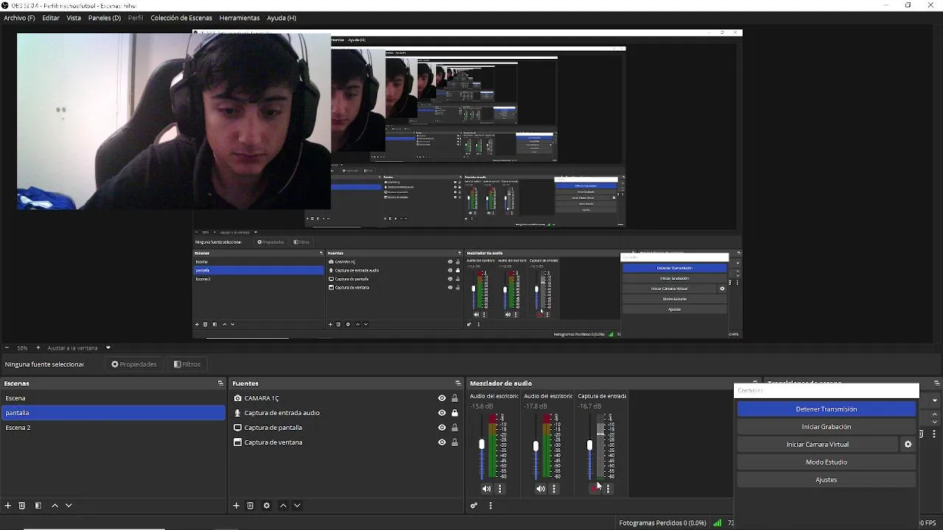Open the Archivo menu
This screenshot has width=943, height=530.
click(x=19, y=18)
